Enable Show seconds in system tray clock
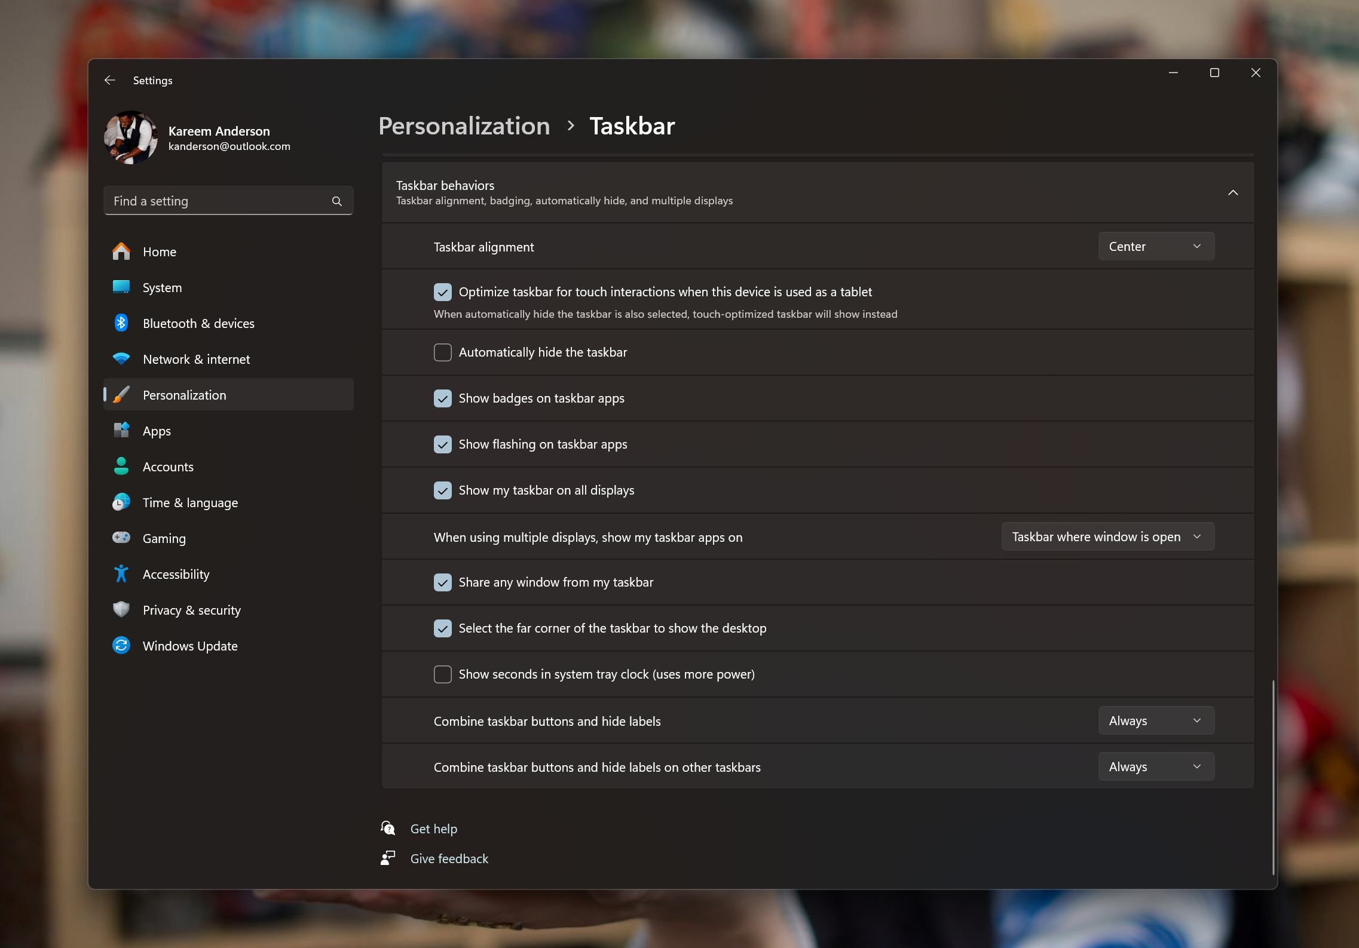Screen dimensions: 1359x948 pos(443,674)
